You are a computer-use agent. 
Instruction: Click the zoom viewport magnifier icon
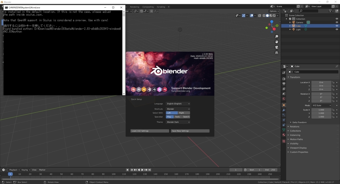coord(277,37)
